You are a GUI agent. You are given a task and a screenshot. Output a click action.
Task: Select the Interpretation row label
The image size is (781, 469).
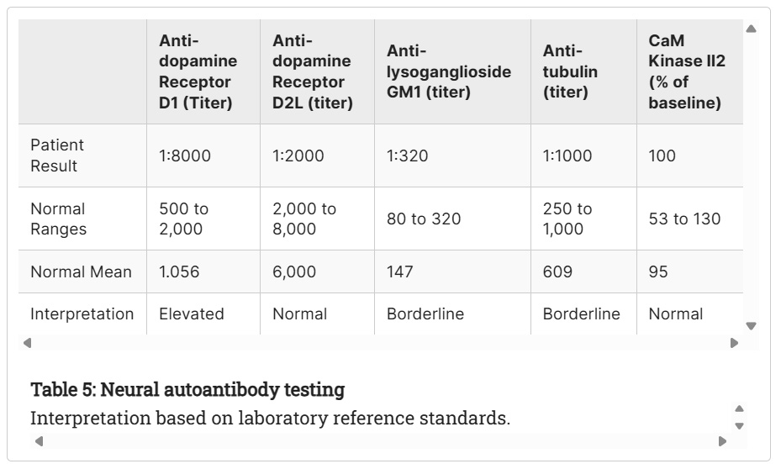(x=82, y=314)
